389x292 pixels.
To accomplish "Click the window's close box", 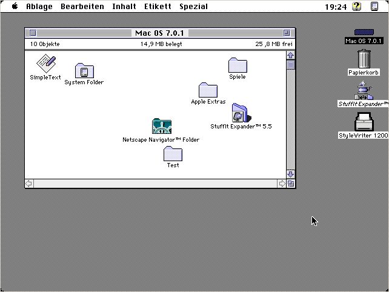I will click(33, 33).
